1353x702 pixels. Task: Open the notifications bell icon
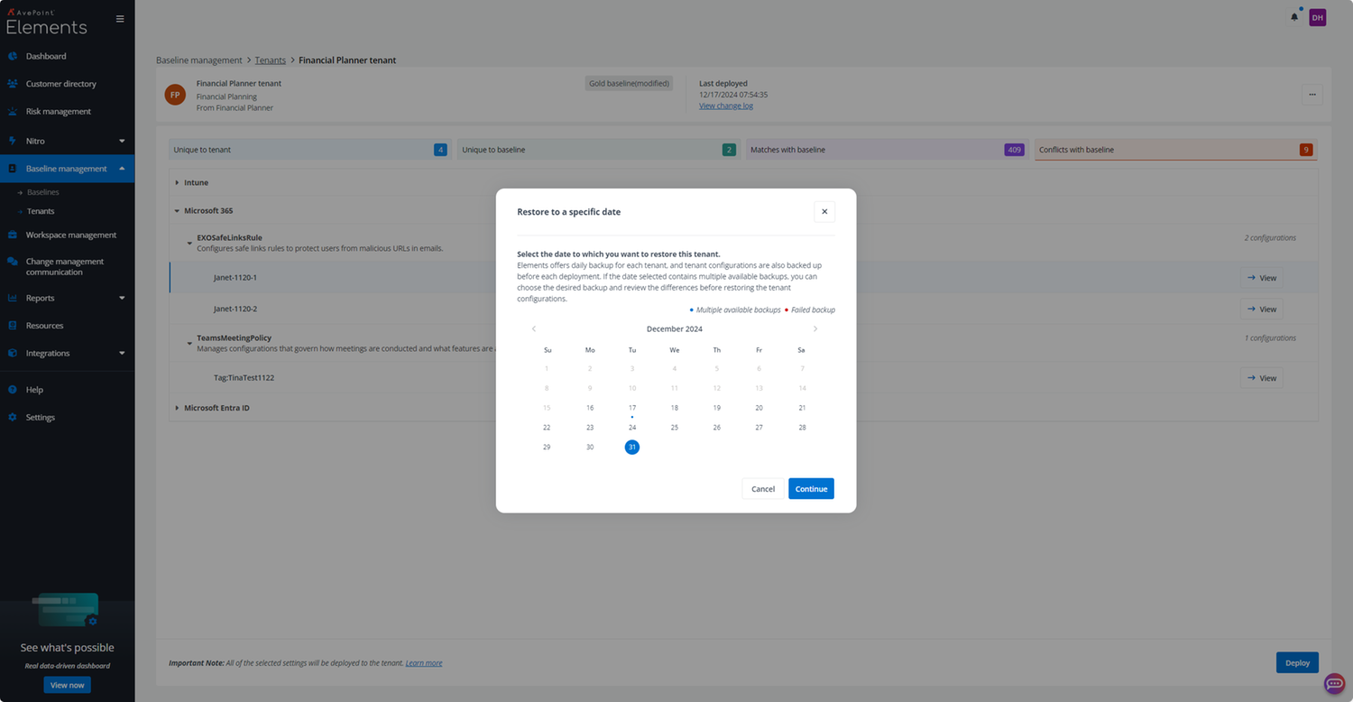pos(1294,17)
